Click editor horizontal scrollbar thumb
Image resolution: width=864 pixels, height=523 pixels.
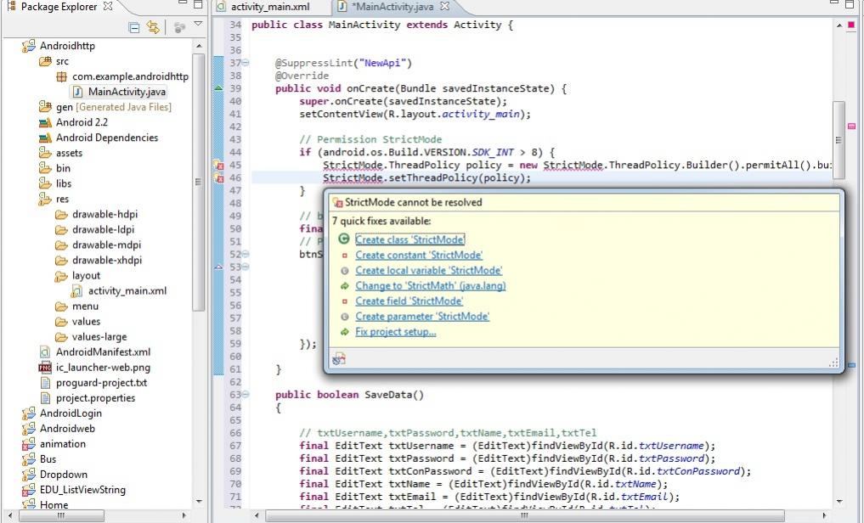(524, 516)
